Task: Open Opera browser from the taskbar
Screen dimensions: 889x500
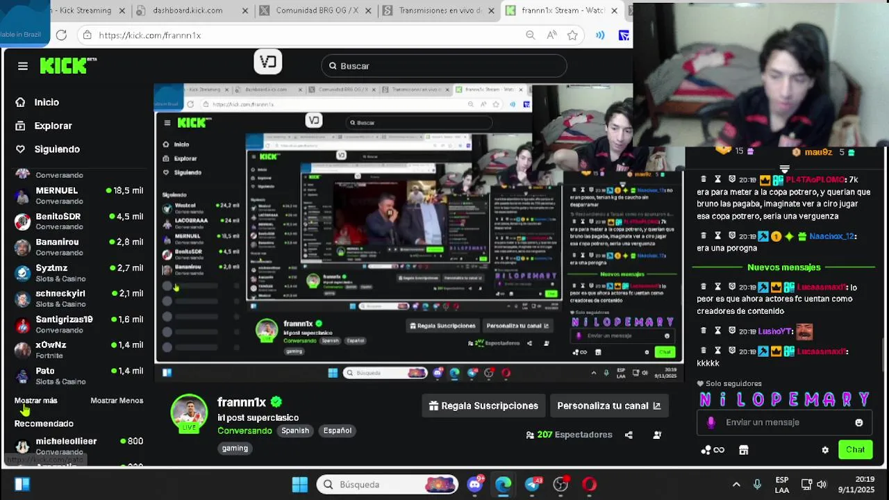Action: coord(589,484)
